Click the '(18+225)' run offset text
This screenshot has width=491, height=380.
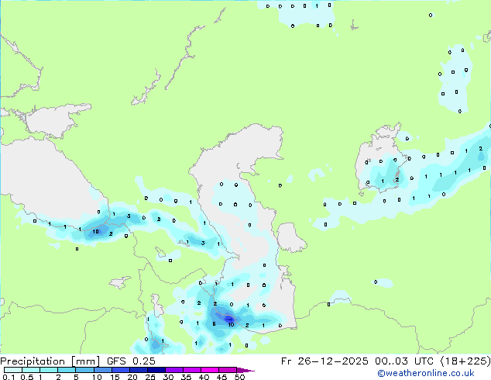click(x=465, y=361)
